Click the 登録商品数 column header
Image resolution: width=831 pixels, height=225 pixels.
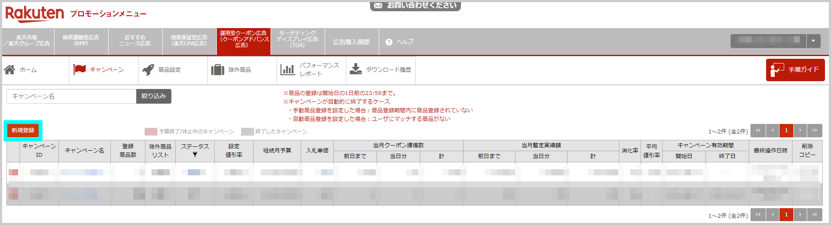coord(128,151)
